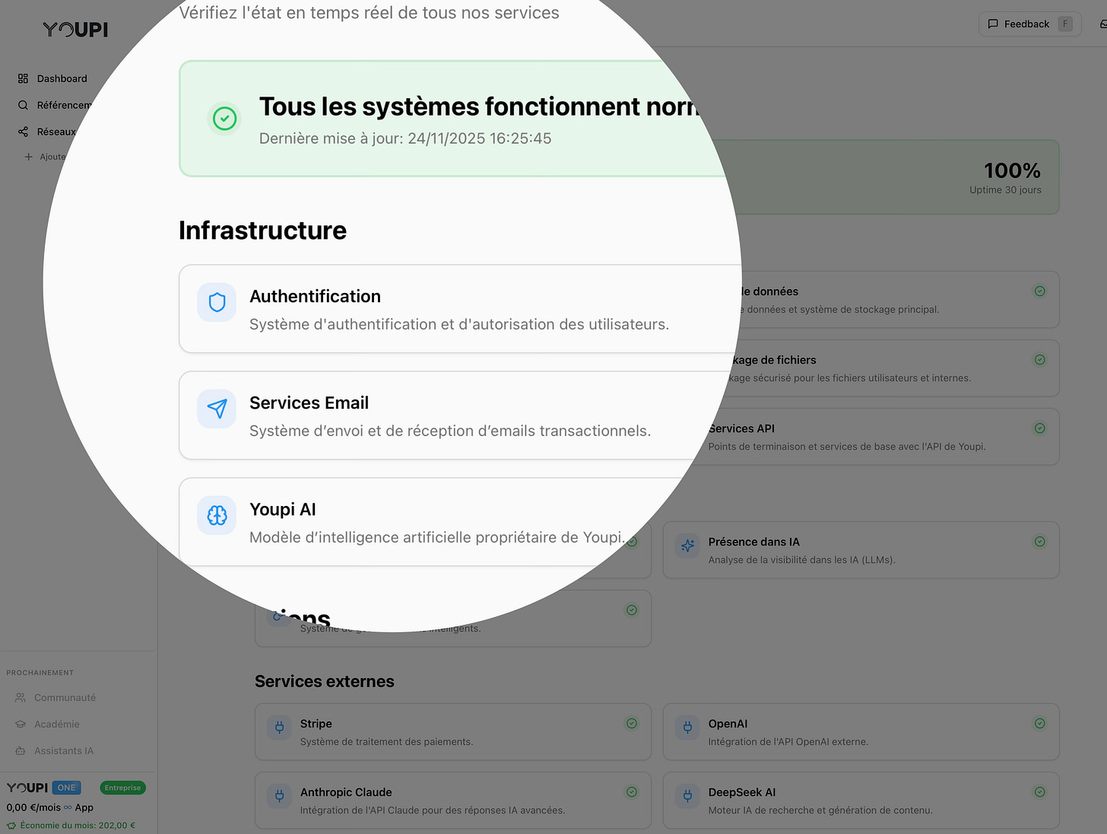Click the Académie graduation cap icon
This screenshot has width=1107, height=834.
click(21, 724)
